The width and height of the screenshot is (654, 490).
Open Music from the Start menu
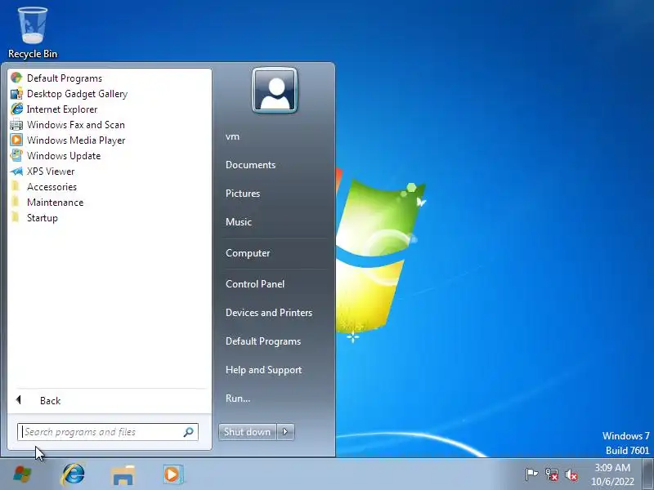(239, 222)
